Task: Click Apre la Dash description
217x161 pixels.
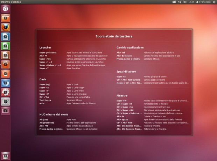Action: [x=72, y=85]
